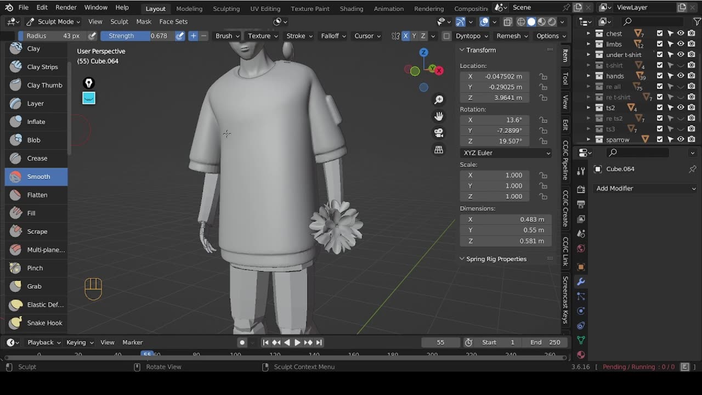Open the Sculpt Mode dropdown

pyautogui.click(x=53, y=21)
